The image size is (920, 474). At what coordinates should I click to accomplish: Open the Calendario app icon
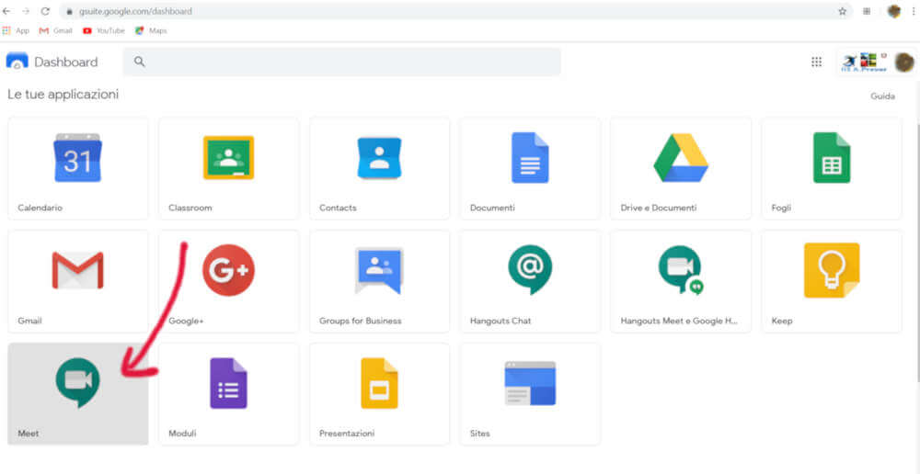pyautogui.click(x=77, y=159)
